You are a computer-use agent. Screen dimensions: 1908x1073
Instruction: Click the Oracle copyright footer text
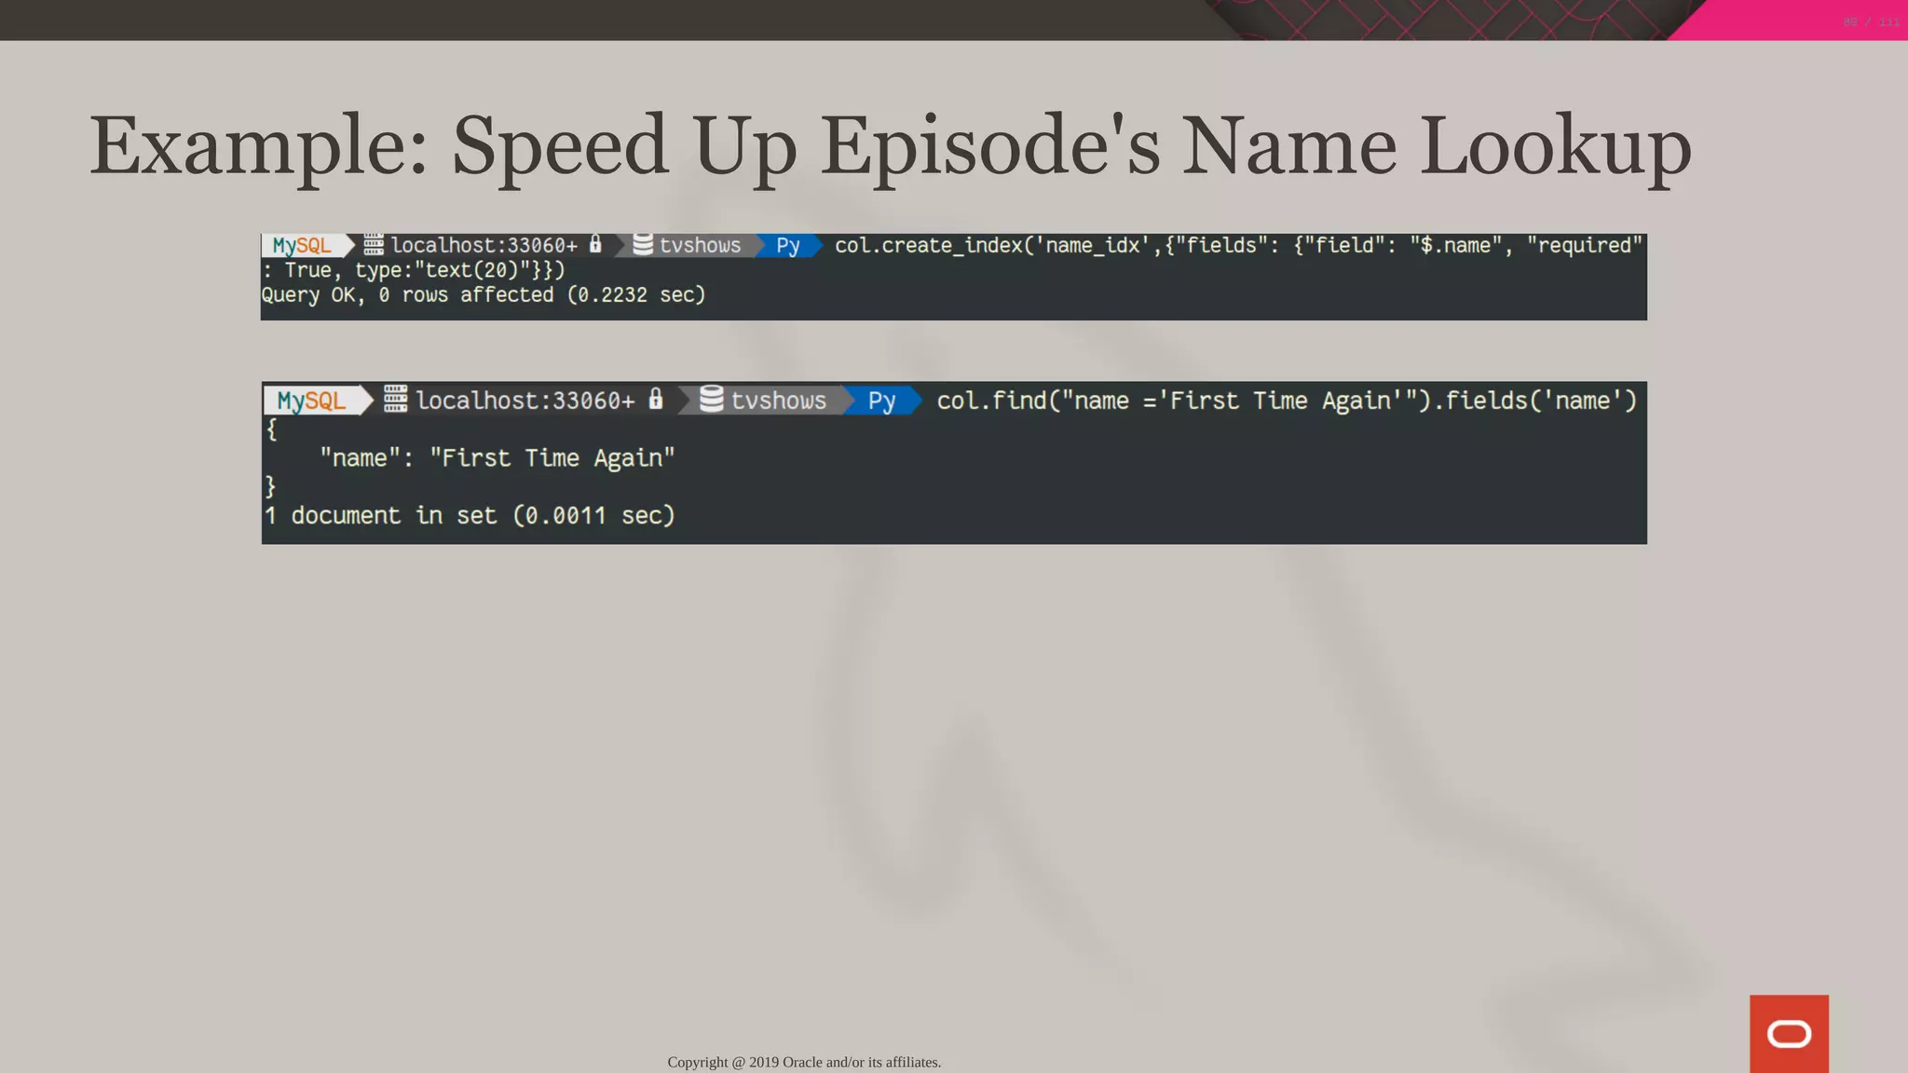(x=804, y=1062)
